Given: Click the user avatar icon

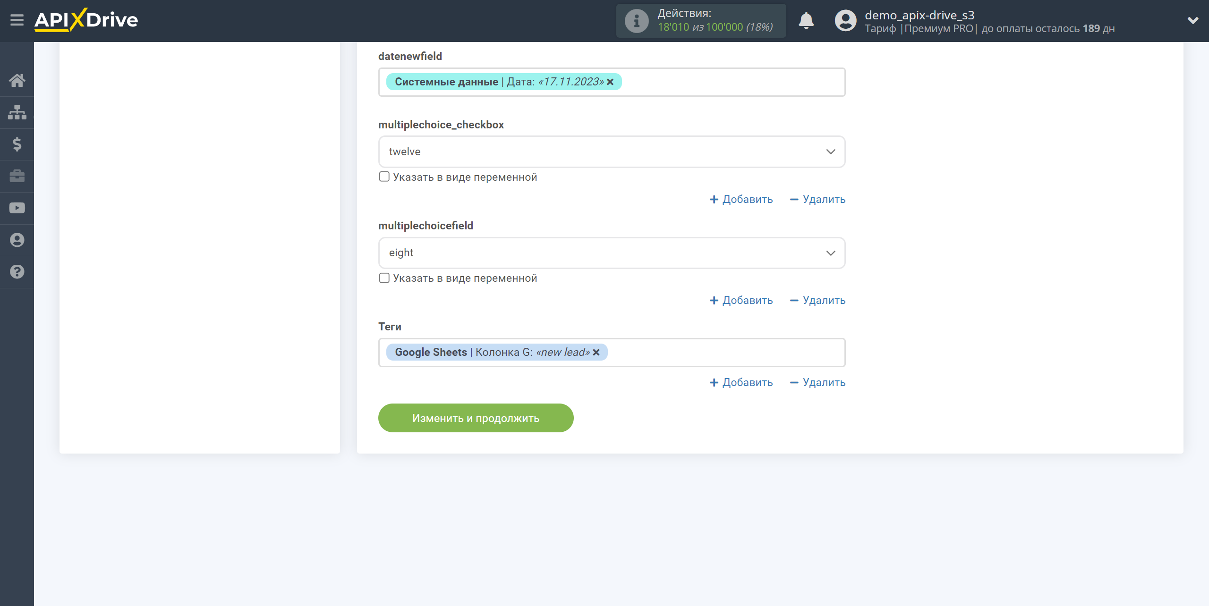Looking at the screenshot, I should (x=845, y=21).
